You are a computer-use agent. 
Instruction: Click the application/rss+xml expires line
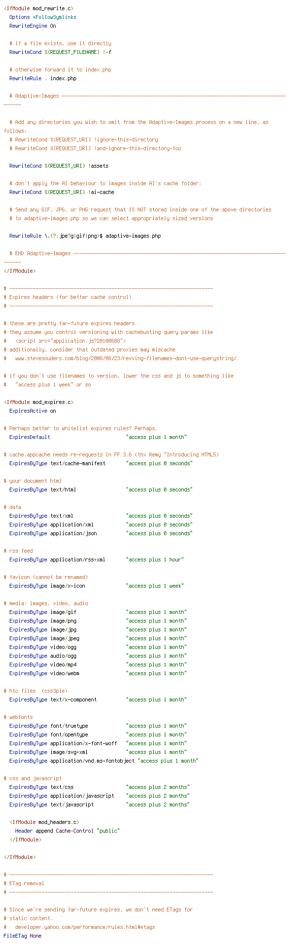point(97,559)
